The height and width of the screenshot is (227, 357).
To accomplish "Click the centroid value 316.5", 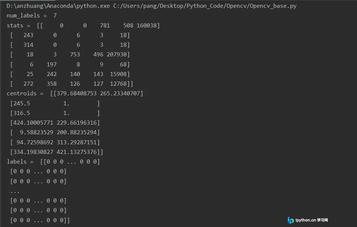I will tap(21, 113).
